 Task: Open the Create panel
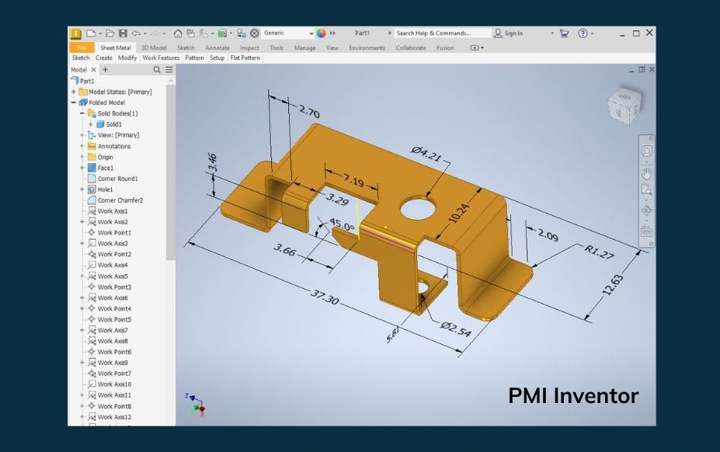pyautogui.click(x=104, y=58)
